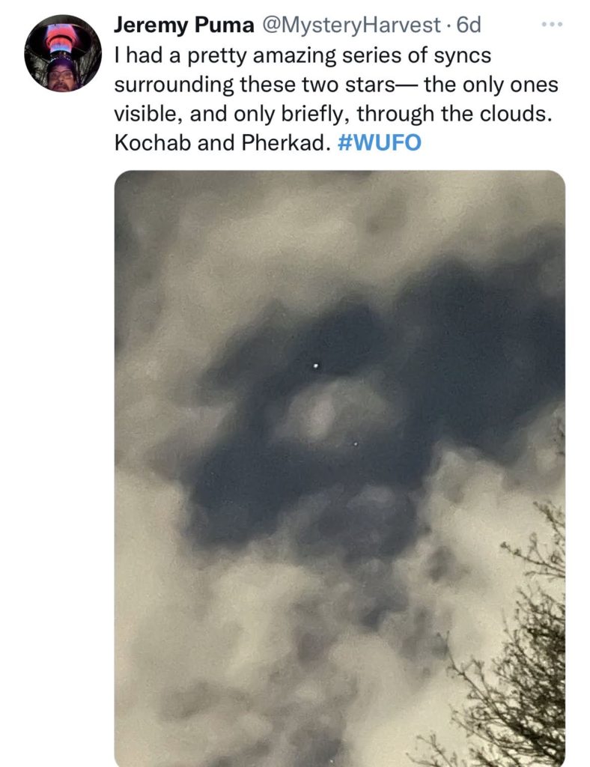The height and width of the screenshot is (767, 590).
Task: Click the upper bright star in the photo
Action: [315, 366]
